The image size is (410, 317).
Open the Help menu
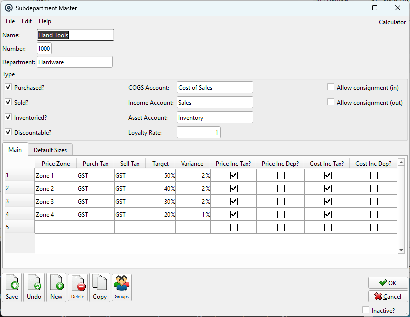(45, 21)
